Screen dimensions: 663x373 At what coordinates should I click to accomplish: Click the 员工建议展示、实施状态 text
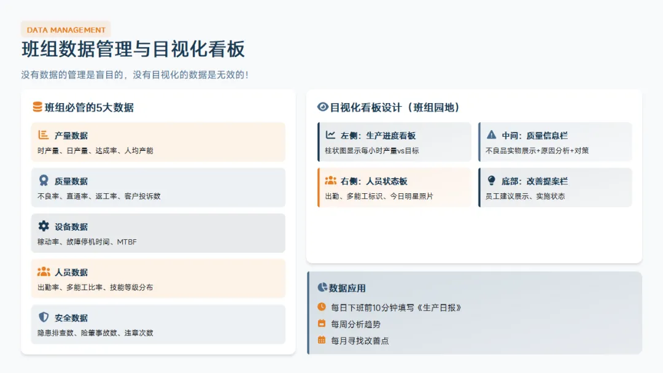click(525, 196)
